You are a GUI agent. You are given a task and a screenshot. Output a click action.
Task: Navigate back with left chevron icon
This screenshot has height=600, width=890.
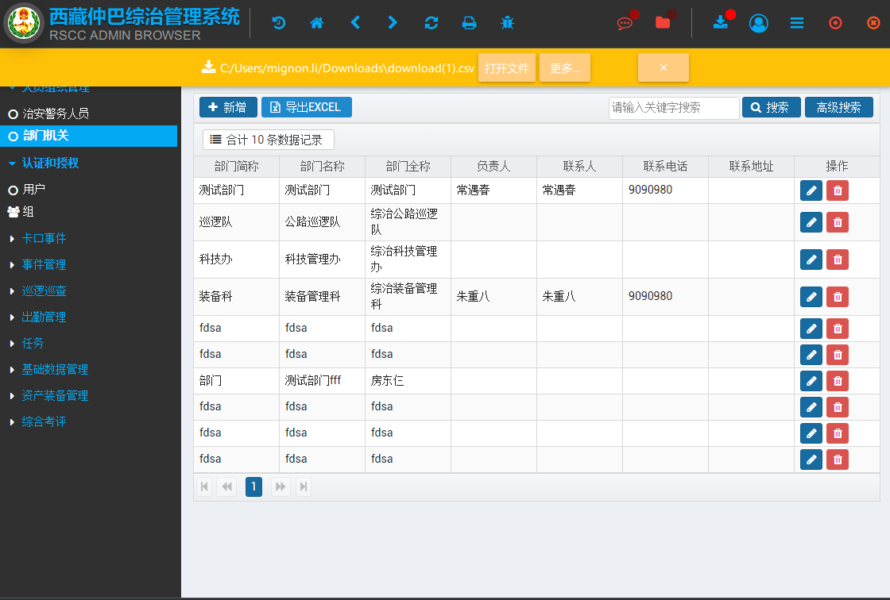click(x=355, y=23)
